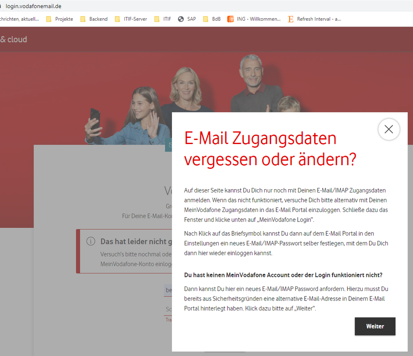Open the 'chrichten, aktuell...' bookmark
This screenshot has width=413, height=356.
coord(19,19)
